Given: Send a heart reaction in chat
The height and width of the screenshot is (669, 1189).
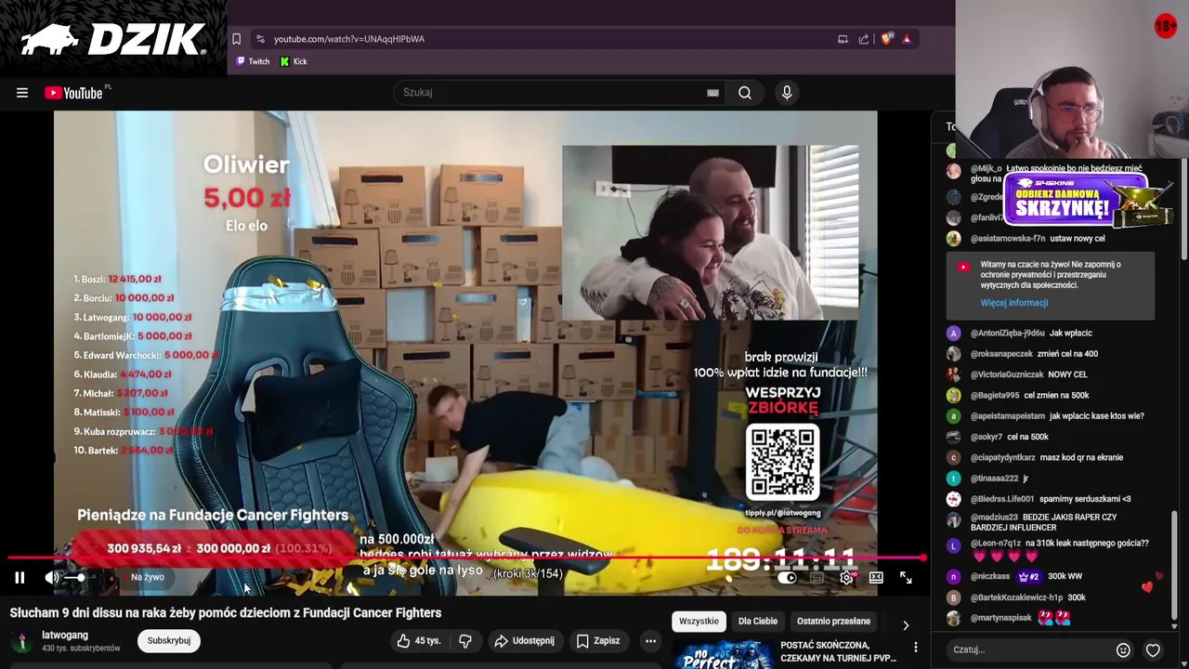Looking at the screenshot, I should tap(1153, 649).
